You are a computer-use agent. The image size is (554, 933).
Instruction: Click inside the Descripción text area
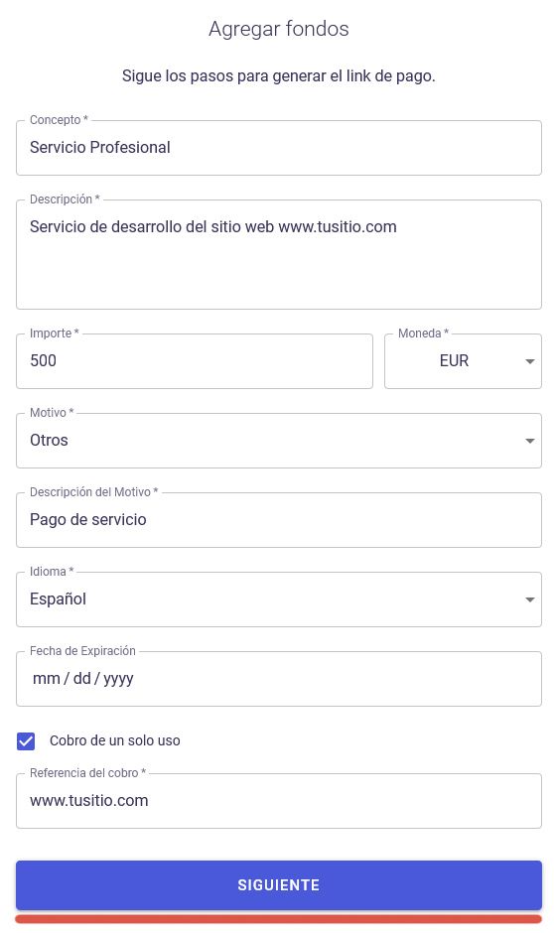278,255
